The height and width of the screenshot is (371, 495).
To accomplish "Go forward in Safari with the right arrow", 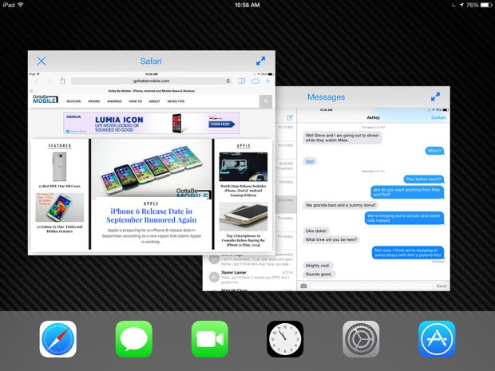I will [x=49, y=81].
